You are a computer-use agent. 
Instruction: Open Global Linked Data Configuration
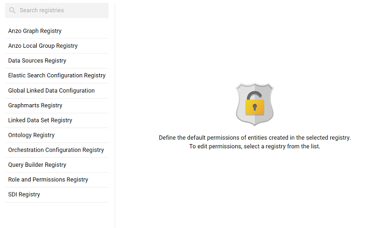(x=56, y=91)
